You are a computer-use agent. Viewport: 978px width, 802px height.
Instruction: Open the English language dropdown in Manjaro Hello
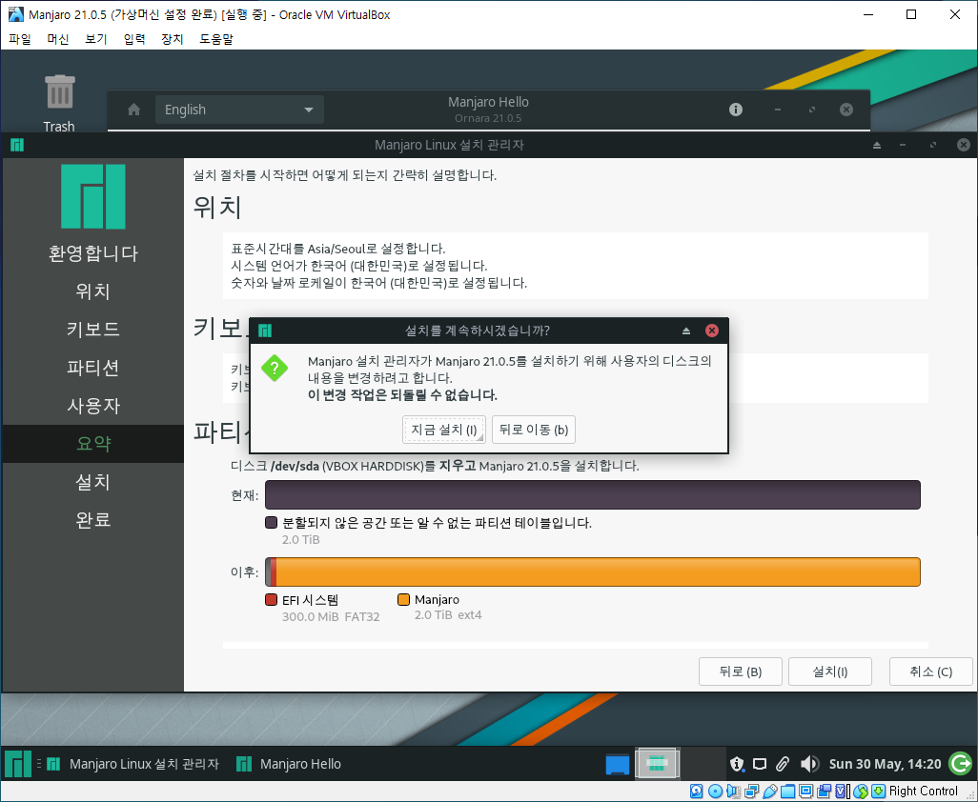pyautogui.click(x=239, y=110)
